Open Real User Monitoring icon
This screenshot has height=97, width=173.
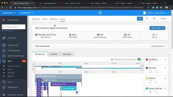coord(4,56)
